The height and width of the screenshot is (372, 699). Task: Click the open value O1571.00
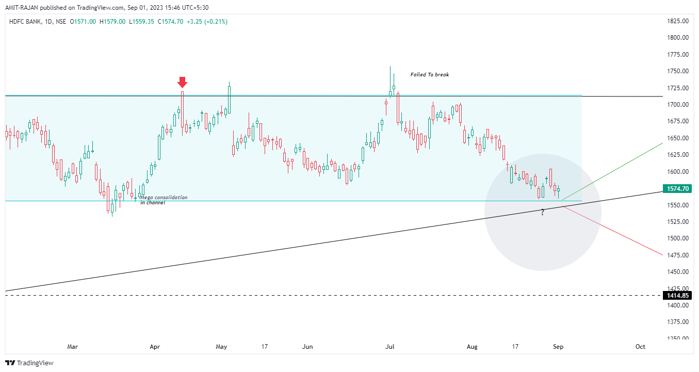point(84,22)
